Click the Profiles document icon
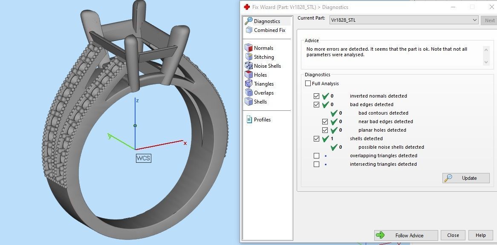 click(249, 119)
